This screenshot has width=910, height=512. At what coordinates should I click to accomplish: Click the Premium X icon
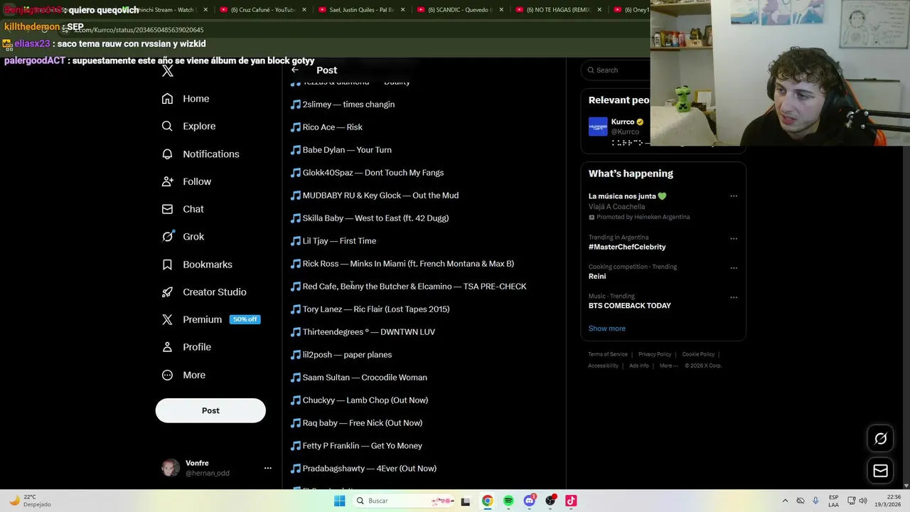167,320
